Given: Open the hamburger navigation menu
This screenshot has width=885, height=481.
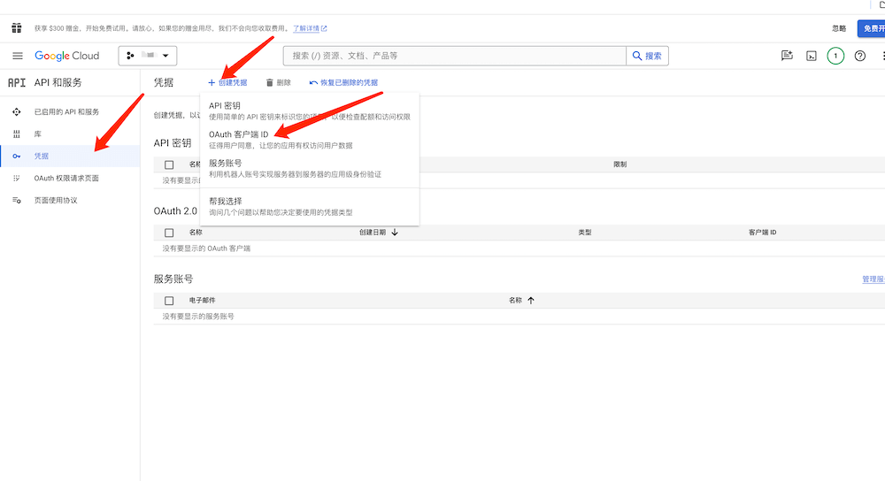Looking at the screenshot, I should point(17,56).
